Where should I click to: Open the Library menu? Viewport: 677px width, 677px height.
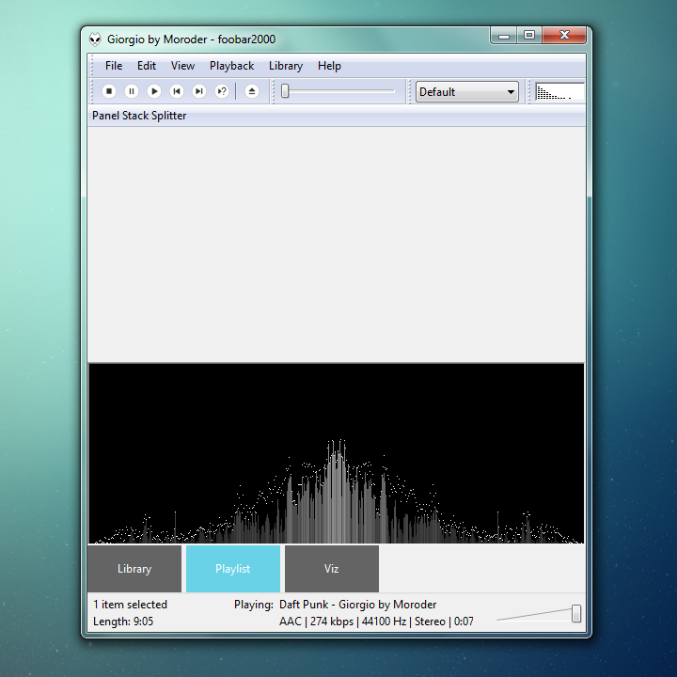click(286, 66)
